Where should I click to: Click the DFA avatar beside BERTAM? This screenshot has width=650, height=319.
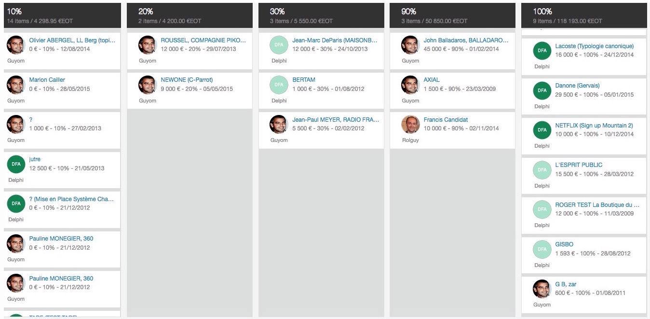[279, 85]
